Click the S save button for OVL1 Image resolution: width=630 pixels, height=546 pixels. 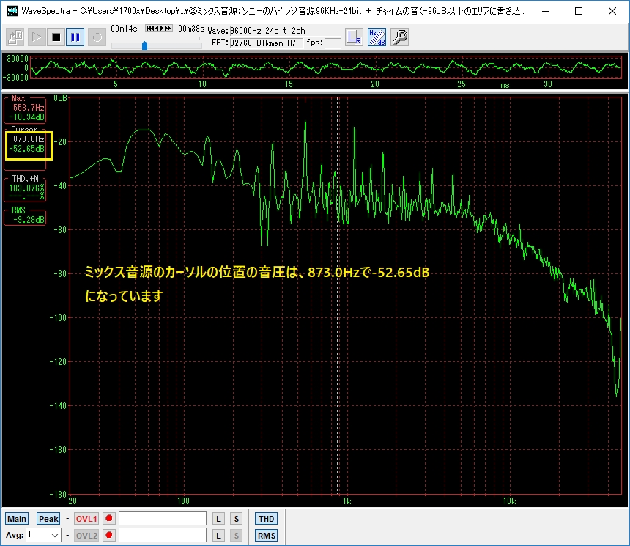(x=236, y=519)
